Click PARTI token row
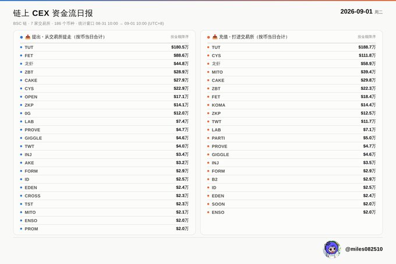Image resolution: width=396 pixels, height=264 pixels. pos(291,138)
